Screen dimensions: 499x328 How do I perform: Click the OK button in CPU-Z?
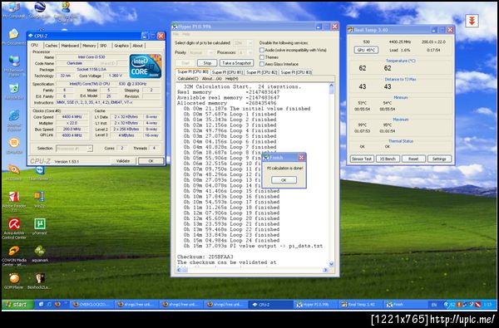151,161
